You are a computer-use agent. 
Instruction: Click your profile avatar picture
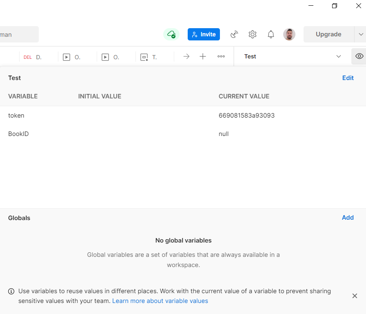click(x=289, y=34)
